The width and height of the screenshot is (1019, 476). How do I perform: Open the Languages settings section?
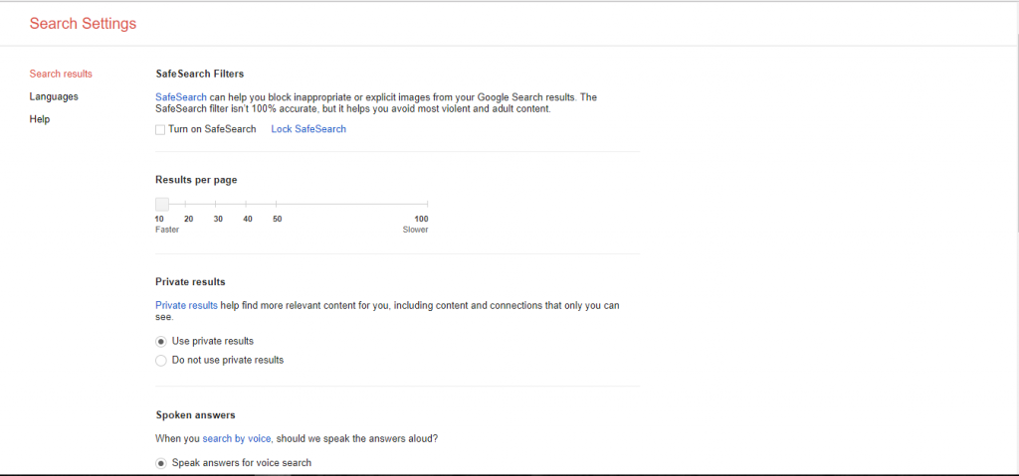54,96
